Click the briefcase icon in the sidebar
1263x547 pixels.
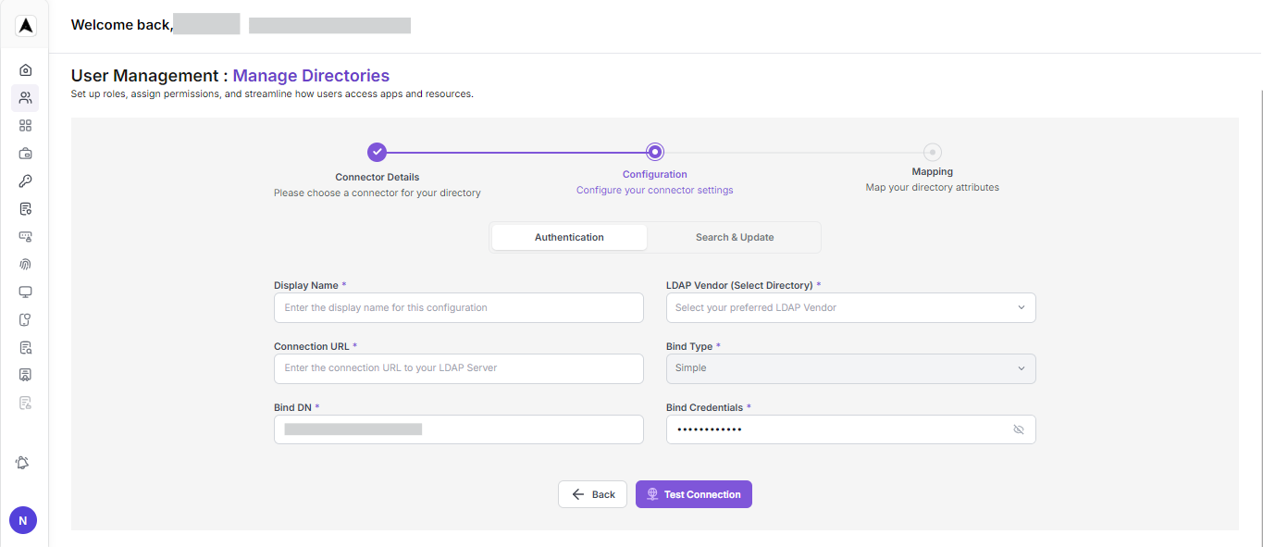(25, 153)
